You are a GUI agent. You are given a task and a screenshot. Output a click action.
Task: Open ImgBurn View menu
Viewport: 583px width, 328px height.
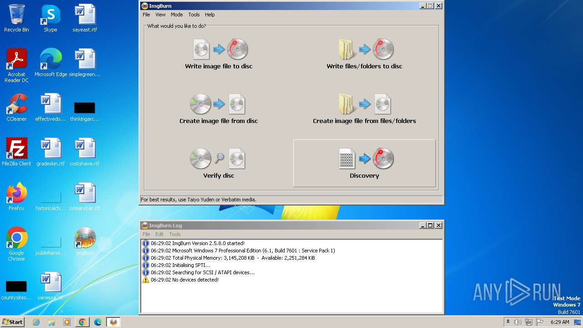[x=160, y=15]
